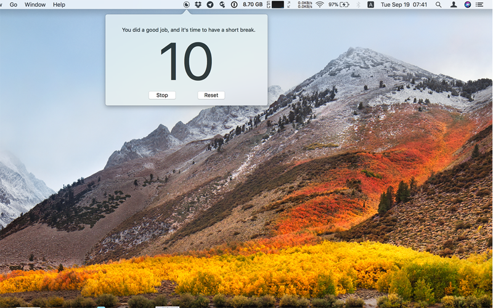The image size is (493, 308).
Task: Click the short break message text
Action: point(189,30)
